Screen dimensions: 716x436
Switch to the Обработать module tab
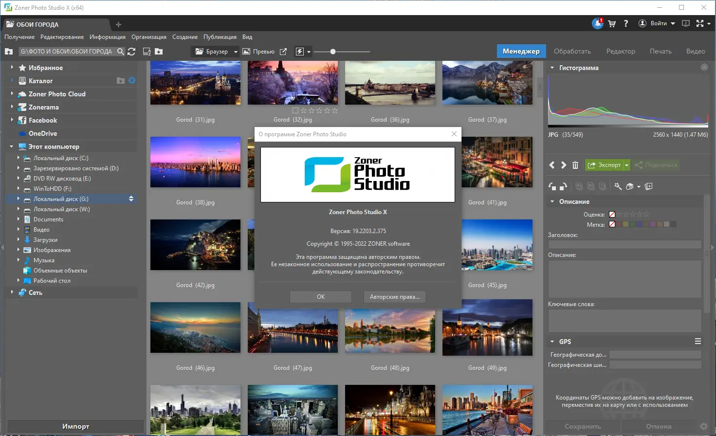tap(572, 51)
